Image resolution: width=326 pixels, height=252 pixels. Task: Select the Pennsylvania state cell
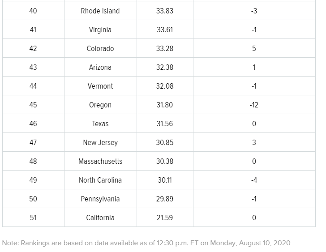(100, 199)
